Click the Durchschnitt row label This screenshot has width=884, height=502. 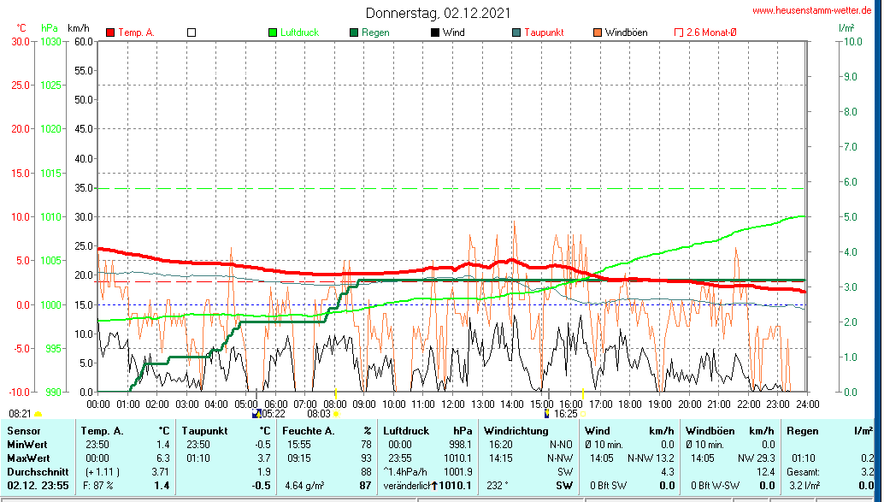[x=38, y=471]
